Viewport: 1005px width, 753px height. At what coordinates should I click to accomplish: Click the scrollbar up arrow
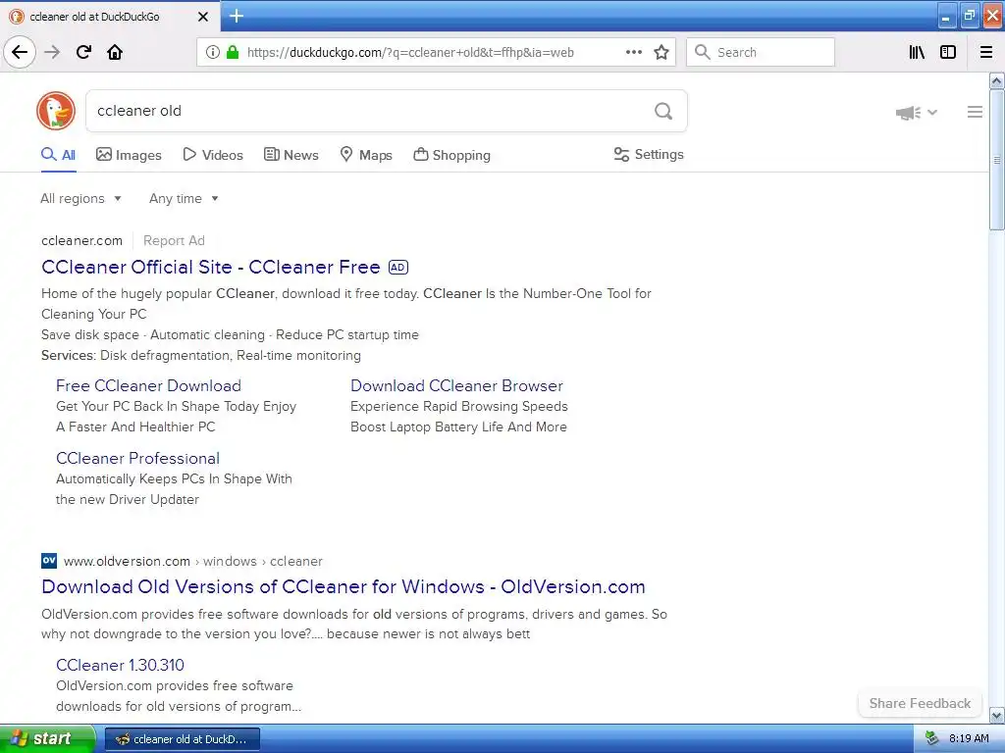[x=996, y=80]
